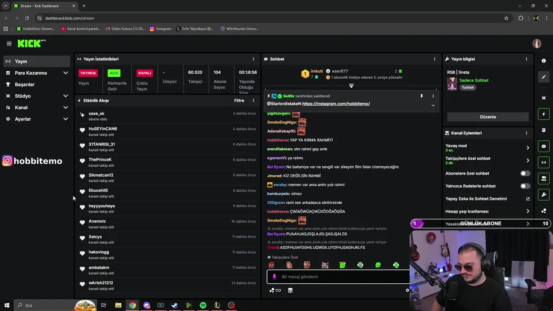The width and height of the screenshot is (553, 311).
Task: Open Kanal Eylemleri three-dot menu
Action: tap(526, 133)
